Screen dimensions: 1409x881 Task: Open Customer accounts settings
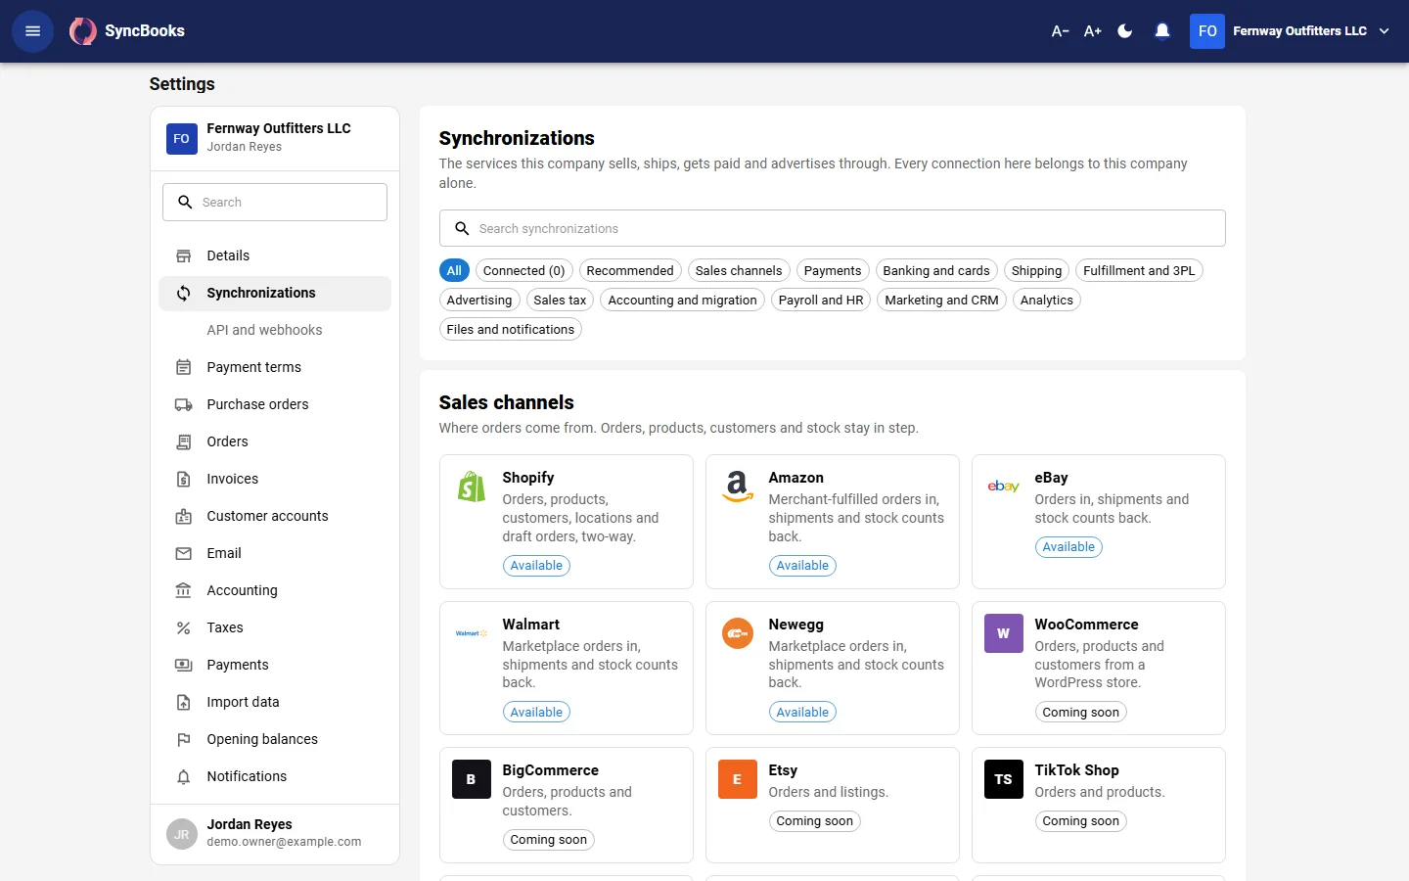pyautogui.click(x=275, y=516)
